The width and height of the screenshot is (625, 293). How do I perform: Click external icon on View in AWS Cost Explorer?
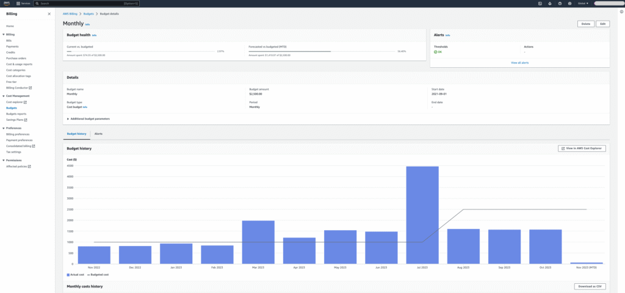click(563, 148)
